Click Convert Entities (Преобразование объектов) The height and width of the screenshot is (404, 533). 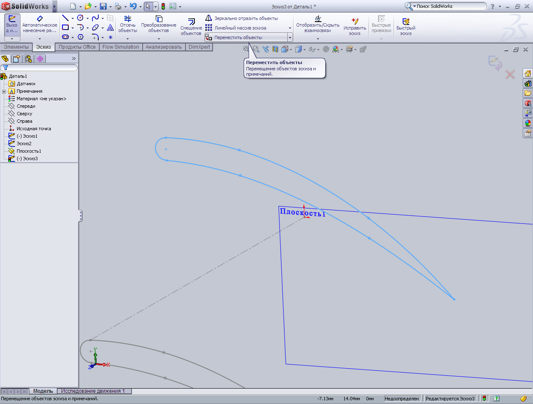pyautogui.click(x=159, y=24)
